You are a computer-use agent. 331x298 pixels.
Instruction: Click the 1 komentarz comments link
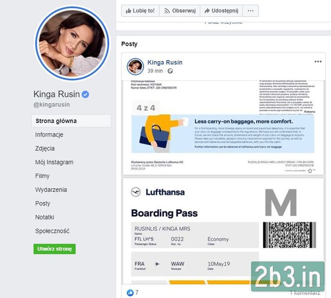305,293
